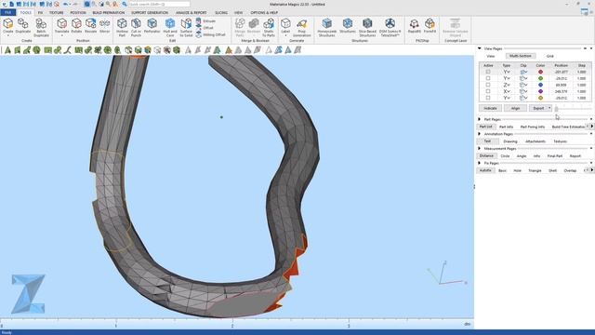This screenshot has width=595, height=335.
Task: Open Clip dropdown of the green section
Action: pos(523,78)
